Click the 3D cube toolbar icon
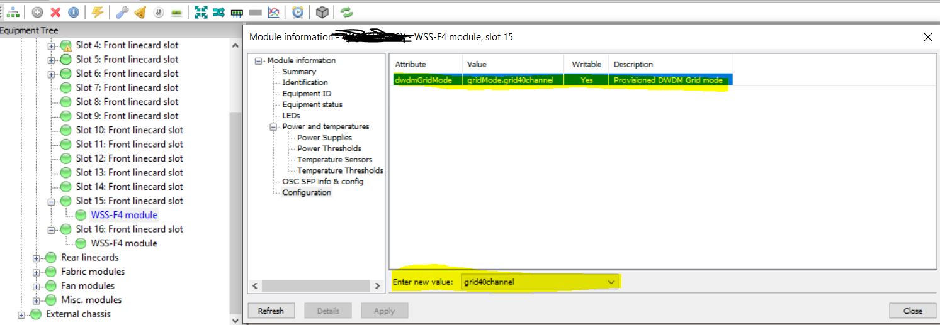Viewport: 940px width, 325px height. (322, 12)
